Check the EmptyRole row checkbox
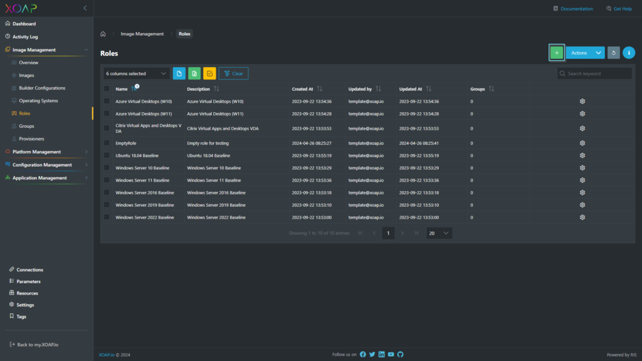The height and width of the screenshot is (361, 642). coord(107,143)
